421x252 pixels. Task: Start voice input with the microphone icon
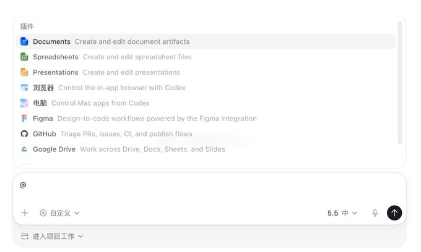375,213
